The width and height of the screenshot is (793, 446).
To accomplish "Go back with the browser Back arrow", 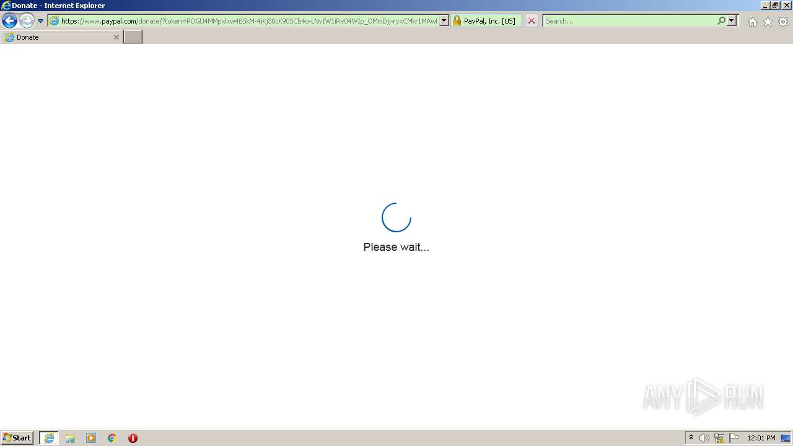I will coord(9,20).
